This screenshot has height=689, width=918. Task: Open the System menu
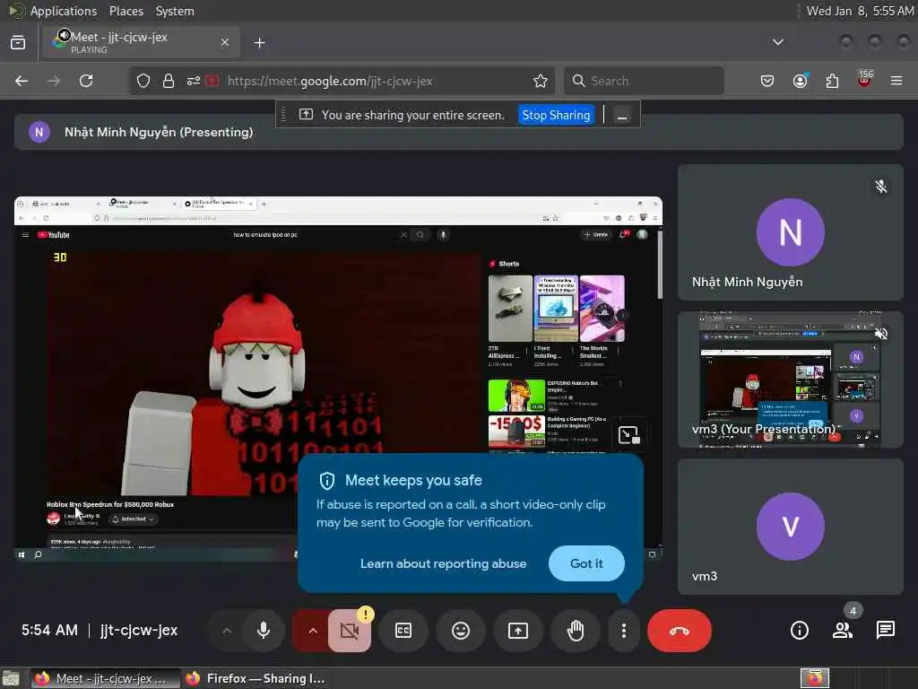point(175,11)
